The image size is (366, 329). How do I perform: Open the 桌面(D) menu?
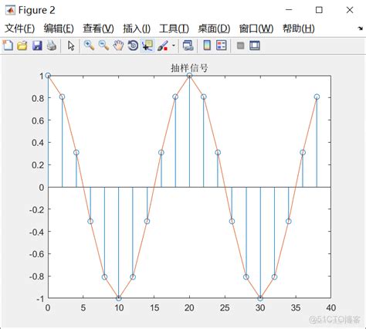click(214, 29)
